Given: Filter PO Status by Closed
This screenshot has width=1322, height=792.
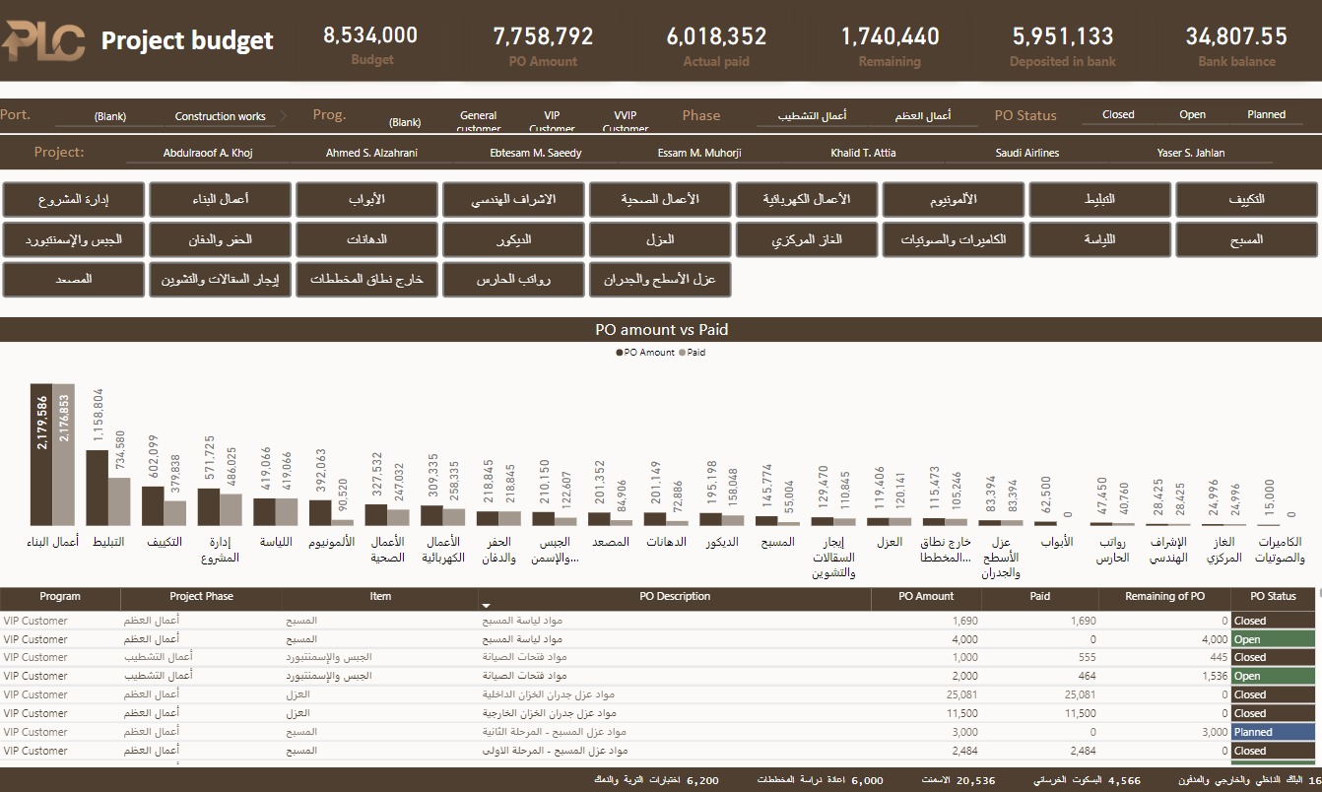Looking at the screenshot, I should coord(1118,114).
